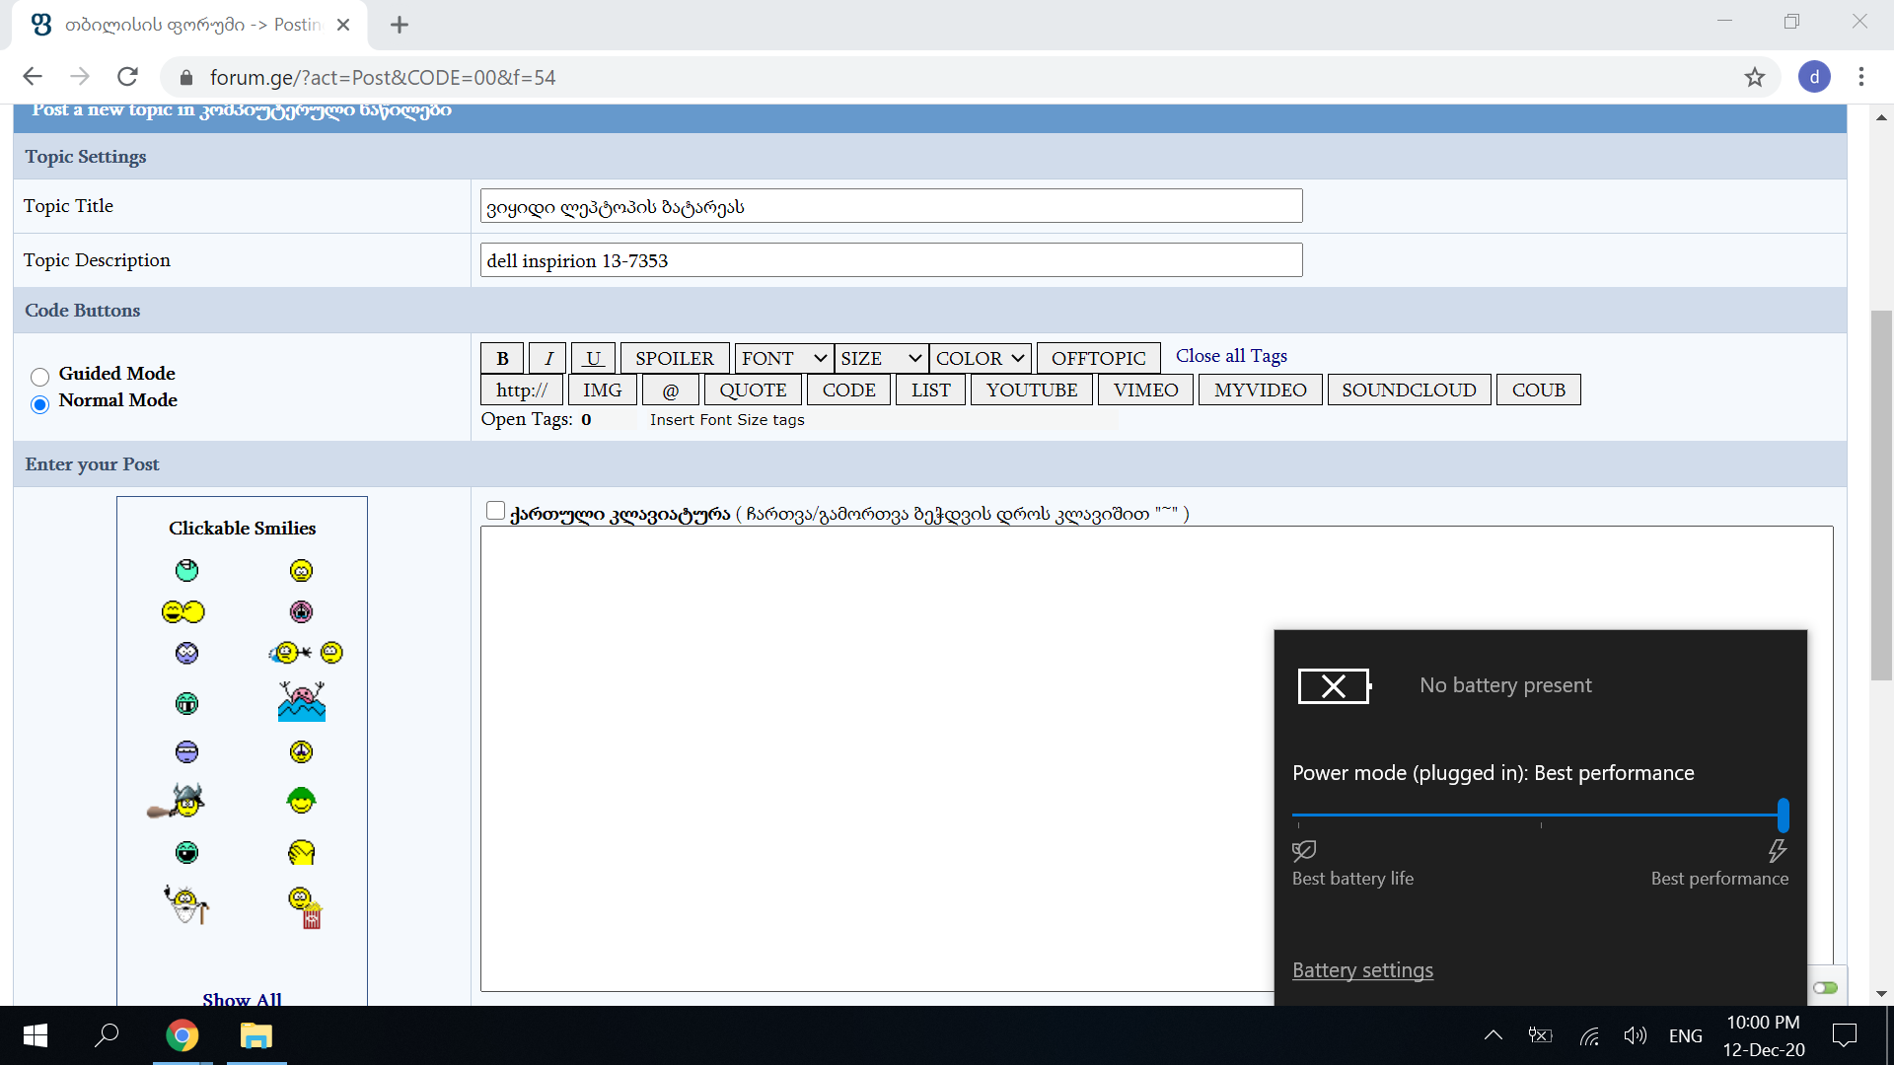Click the IMG insert button
The image size is (1894, 1065).
(x=602, y=390)
